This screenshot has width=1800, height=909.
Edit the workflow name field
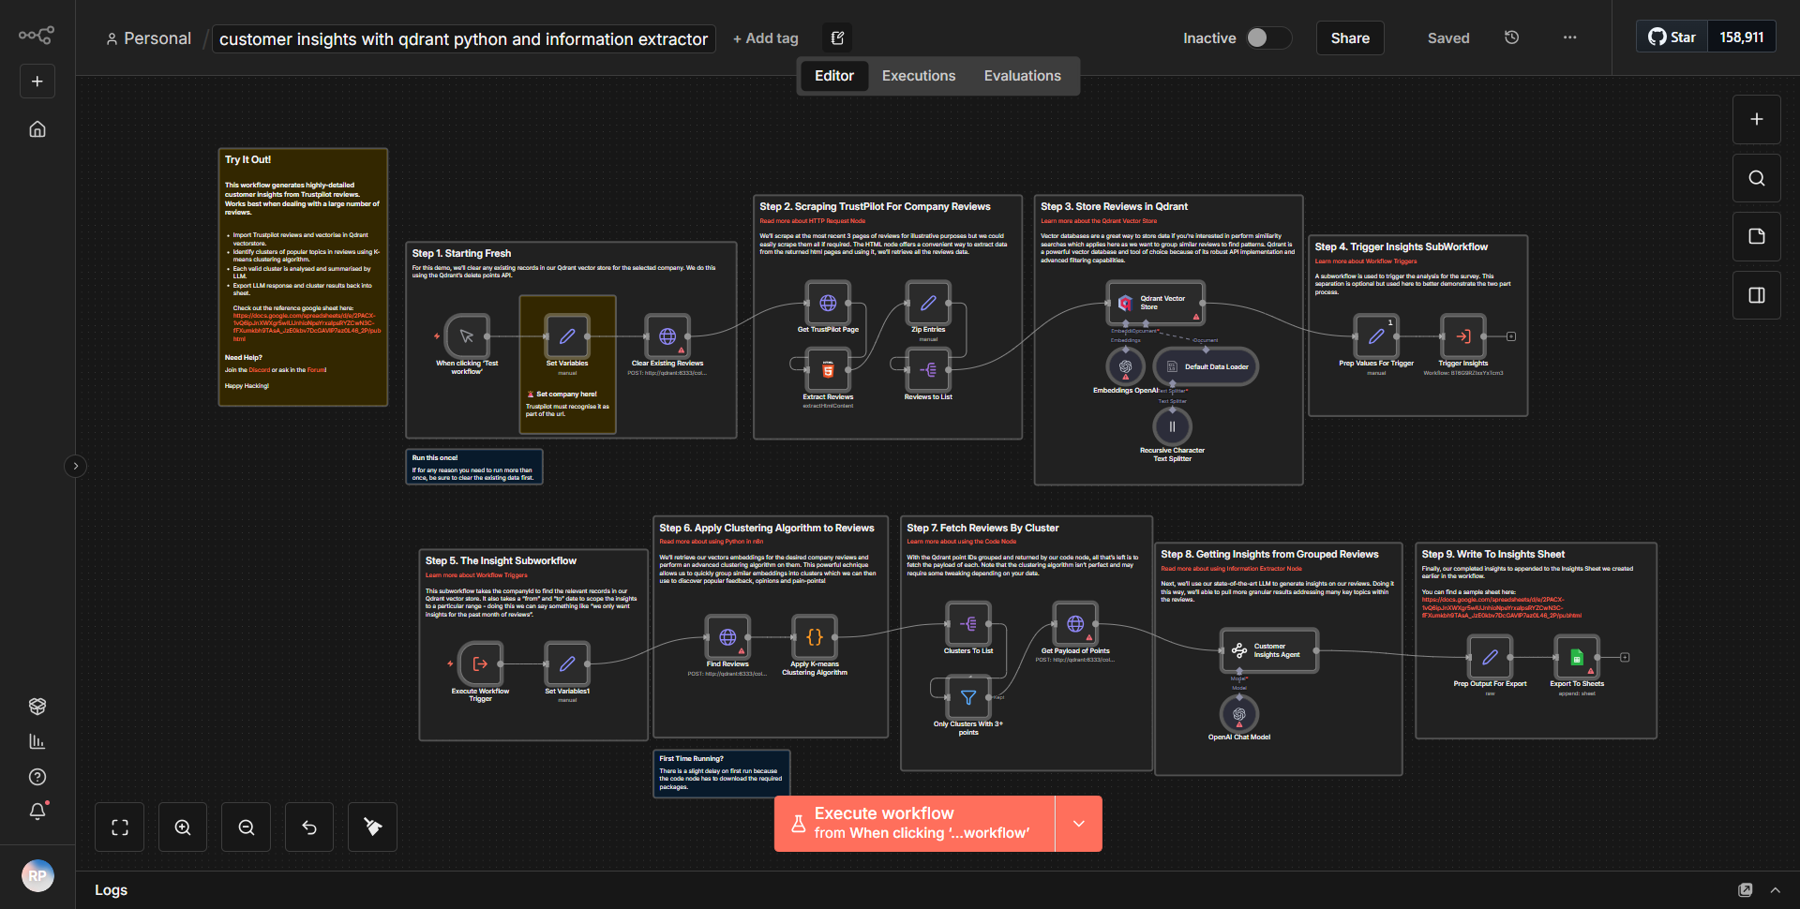point(463,38)
